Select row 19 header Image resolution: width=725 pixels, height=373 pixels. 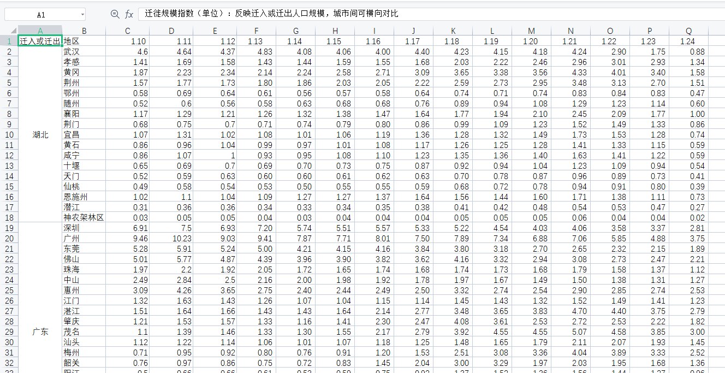coord(9,228)
